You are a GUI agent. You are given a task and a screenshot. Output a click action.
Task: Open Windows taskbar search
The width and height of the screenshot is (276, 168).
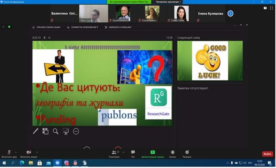[x=13, y=163]
